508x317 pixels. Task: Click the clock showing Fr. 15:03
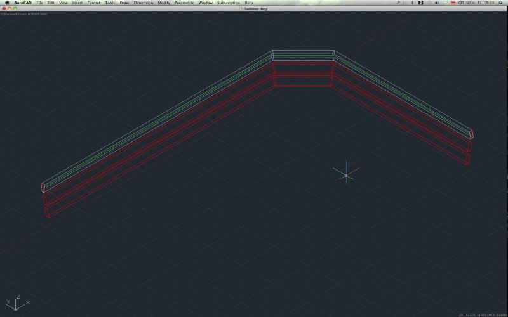[x=486, y=3]
